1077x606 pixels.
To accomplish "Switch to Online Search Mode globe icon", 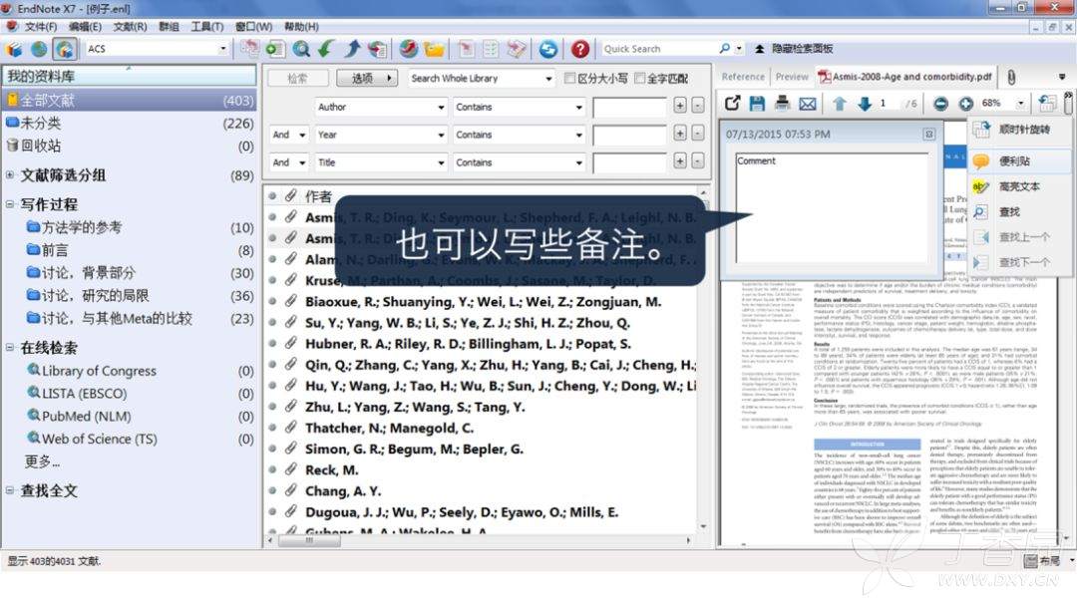I will (39, 49).
